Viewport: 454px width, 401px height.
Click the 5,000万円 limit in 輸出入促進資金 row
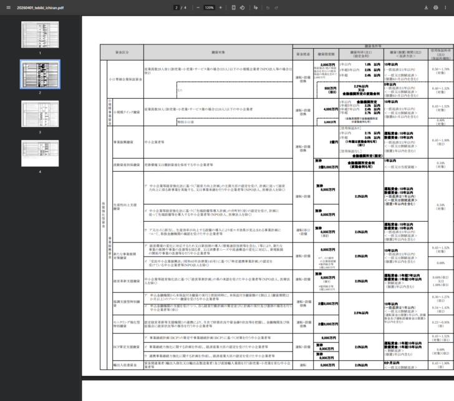[x=328, y=365]
